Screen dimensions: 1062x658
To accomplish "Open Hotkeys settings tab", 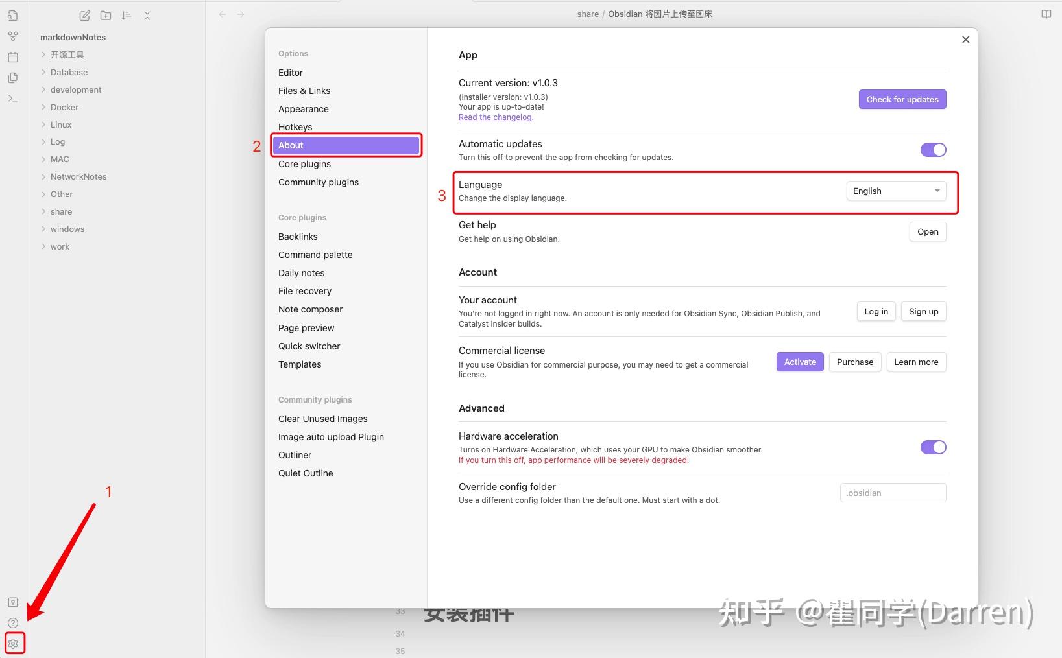I will (x=346, y=127).
